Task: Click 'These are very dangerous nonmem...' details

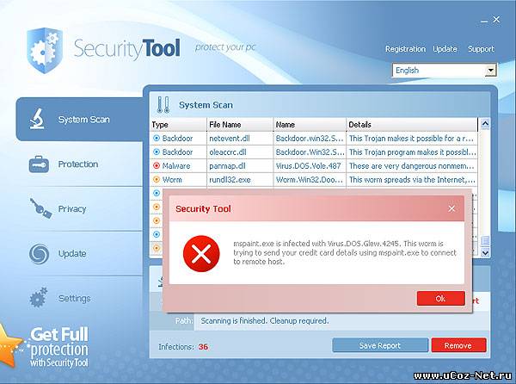Action: (412, 165)
